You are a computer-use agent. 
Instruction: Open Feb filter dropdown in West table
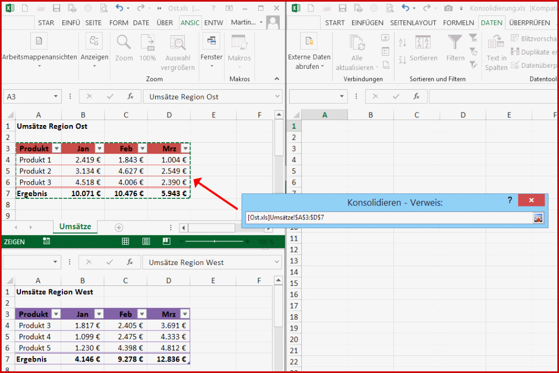(142, 314)
